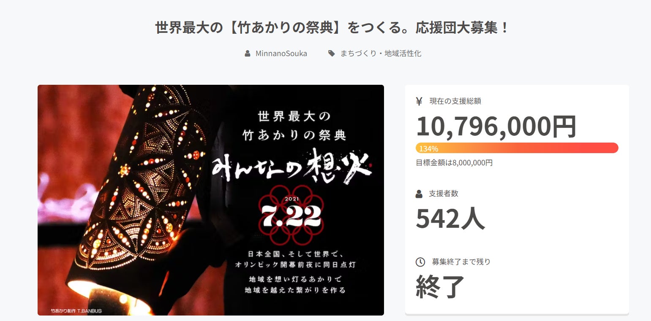Click the bamboo lantern project image

211,200
